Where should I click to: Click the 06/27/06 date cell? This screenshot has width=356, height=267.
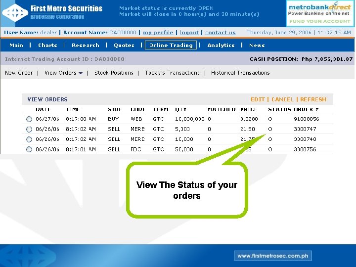(47, 119)
